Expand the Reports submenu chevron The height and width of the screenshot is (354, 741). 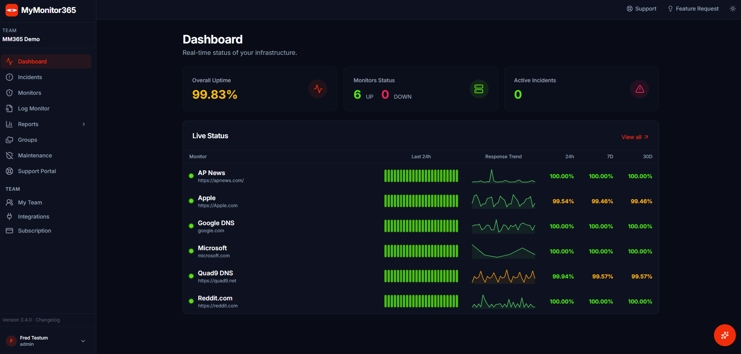(x=84, y=124)
